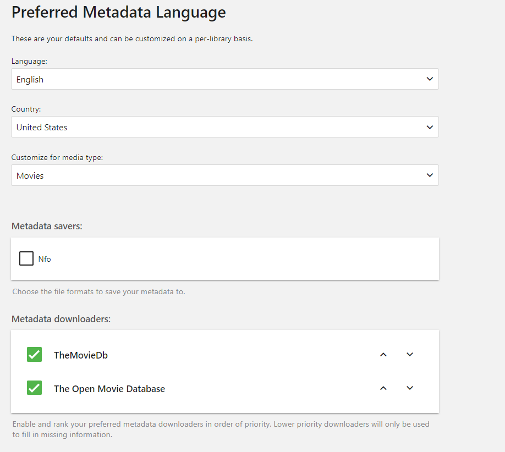
Task: Uncheck the TheMovieDb downloader checkbox
Action: click(x=34, y=355)
